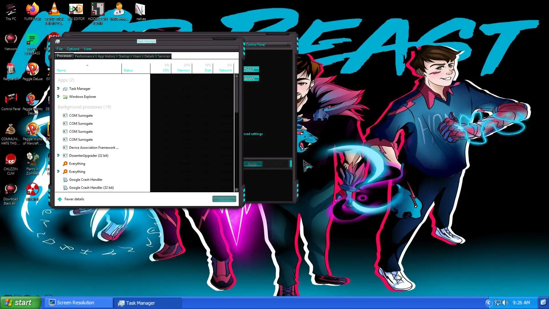The width and height of the screenshot is (549, 309).
Task: Open Peggle Deluxe desktop shortcut
Action: (x=32, y=70)
